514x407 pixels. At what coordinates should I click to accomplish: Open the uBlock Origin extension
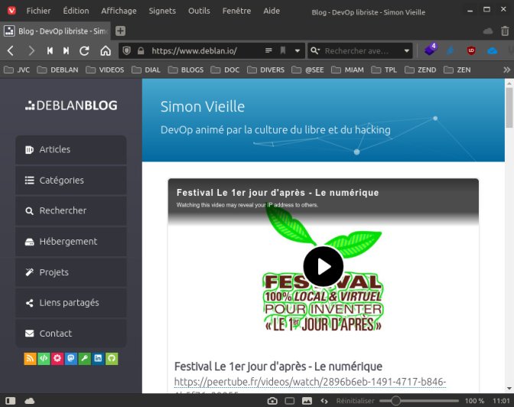[471, 50]
